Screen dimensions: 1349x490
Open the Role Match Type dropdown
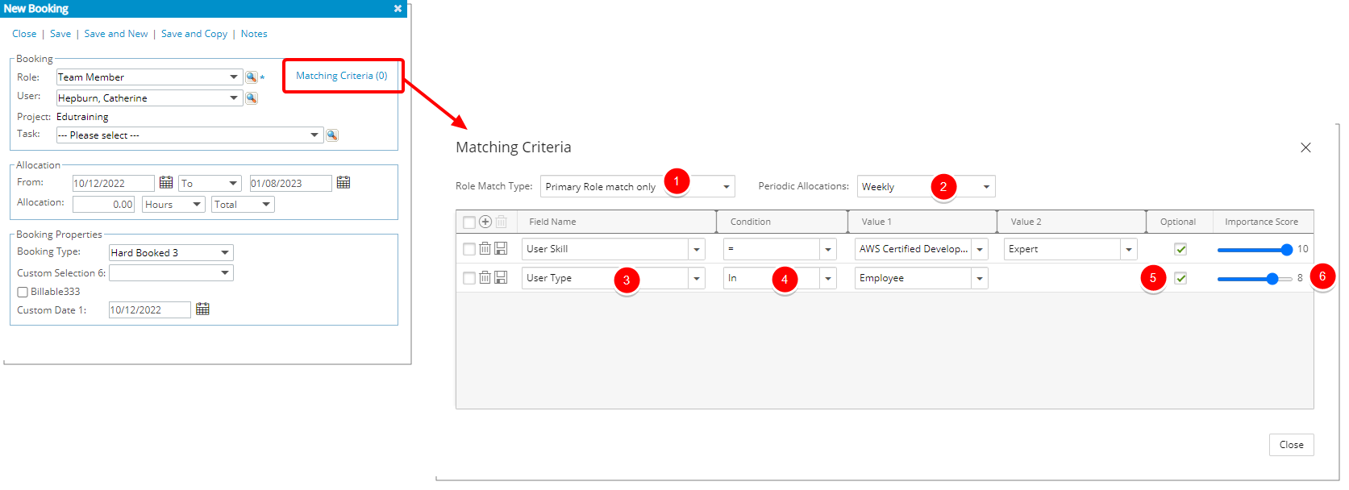point(637,187)
